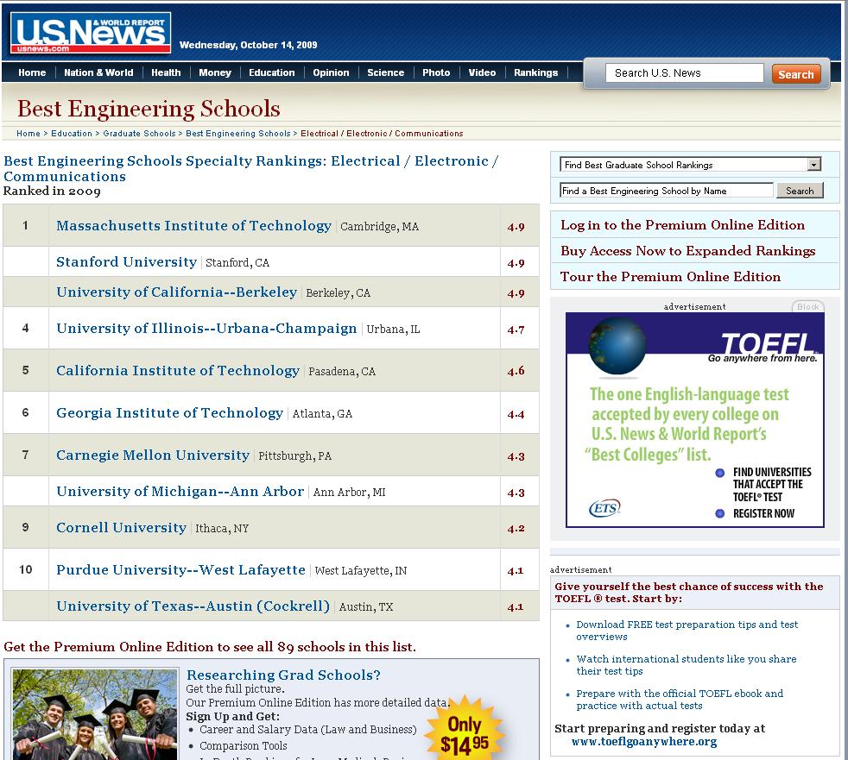Viewport: 848px width, 760px height.
Task: Click the Austin, TX location text
Action: point(366,607)
